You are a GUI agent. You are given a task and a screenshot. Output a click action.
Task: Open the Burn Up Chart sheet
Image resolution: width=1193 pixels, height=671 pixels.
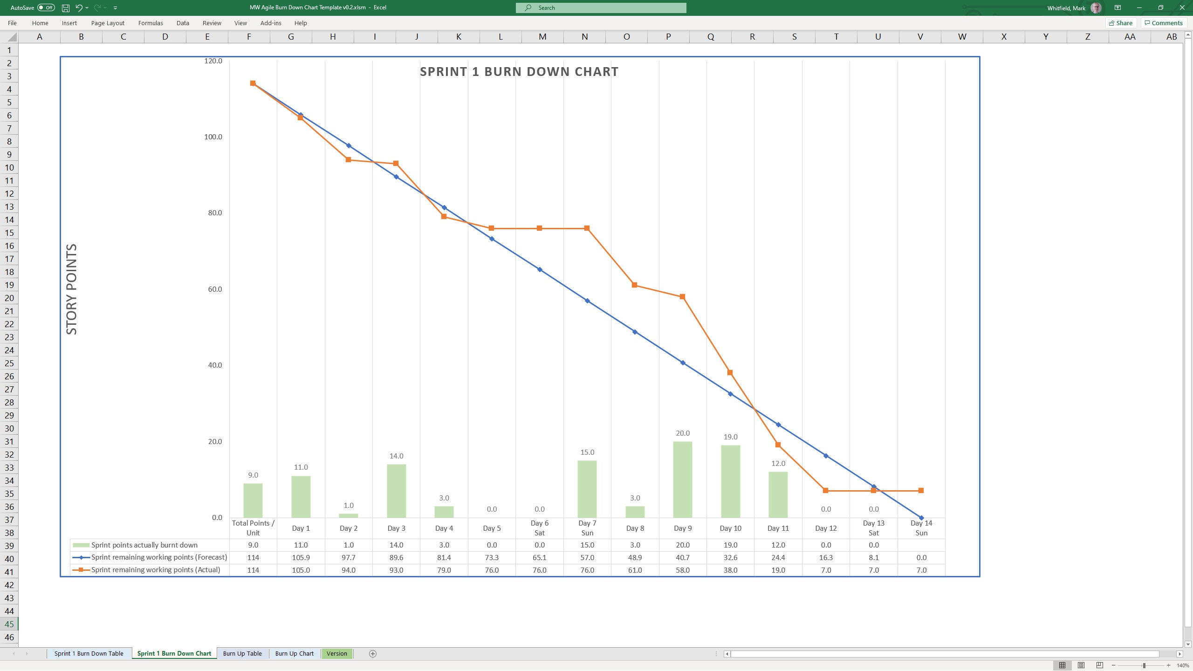(x=294, y=653)
